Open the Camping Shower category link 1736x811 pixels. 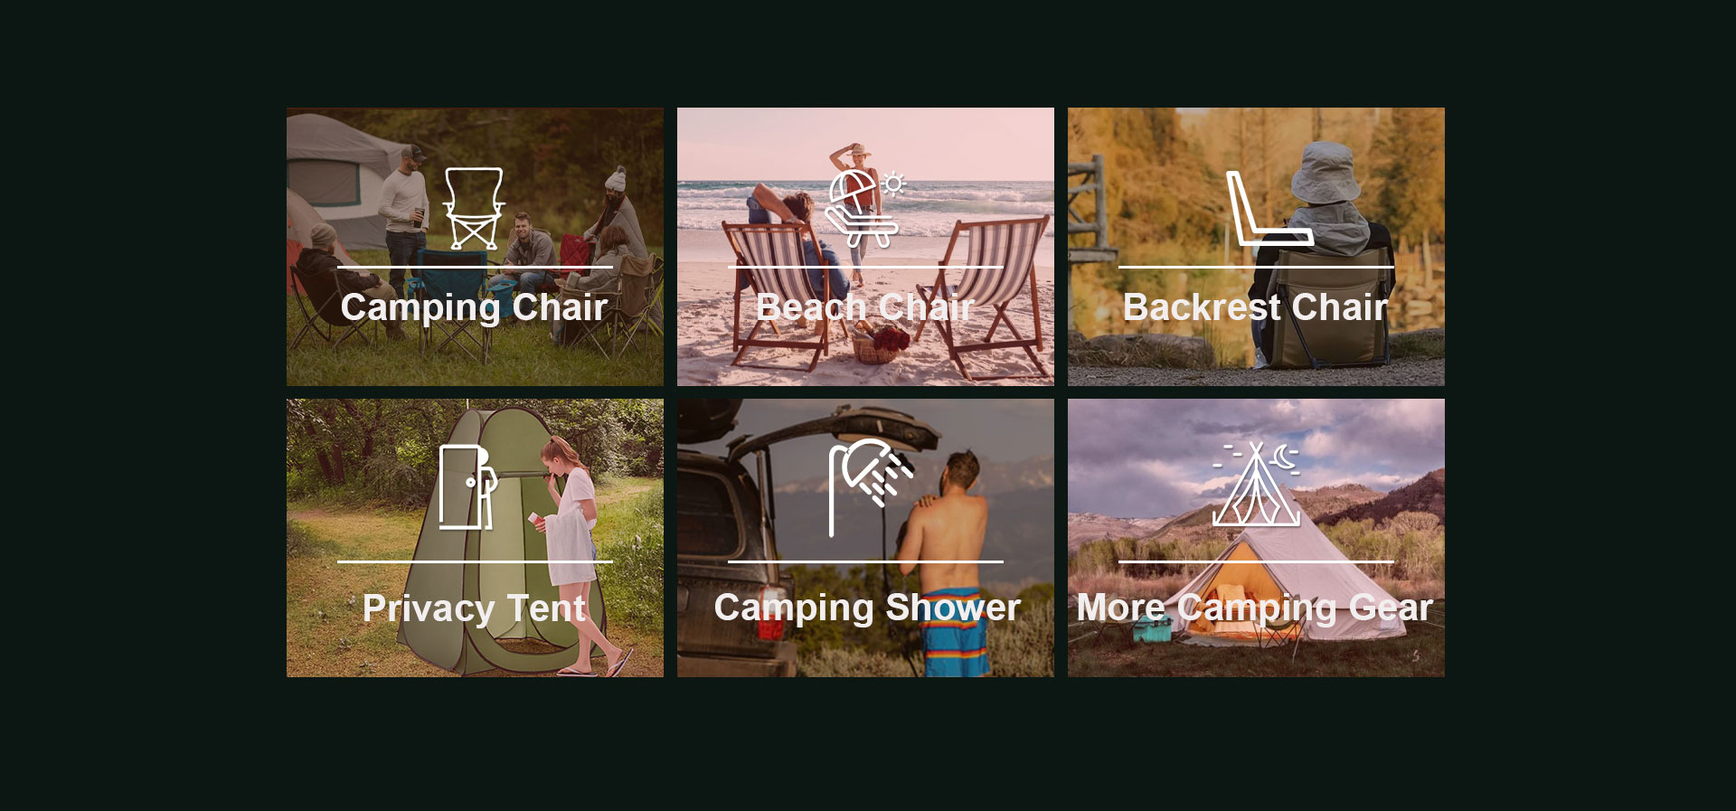(x=867, y=608)
